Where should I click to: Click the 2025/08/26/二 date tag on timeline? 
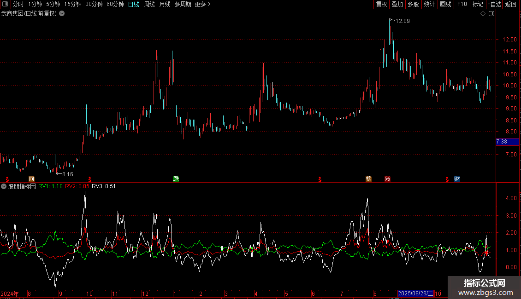416,293
